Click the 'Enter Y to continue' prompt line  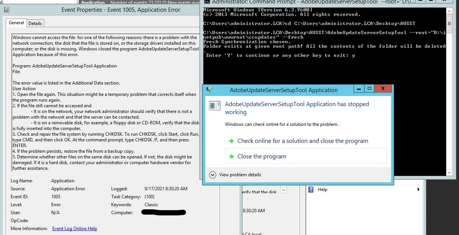click(x=280, y=55)
